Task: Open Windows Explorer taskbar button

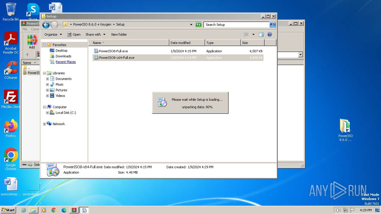Action: 34,210
